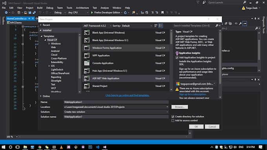The image size is (267, 150).
Task: Select the Console Application template icon
Action: tap(87, 63)
